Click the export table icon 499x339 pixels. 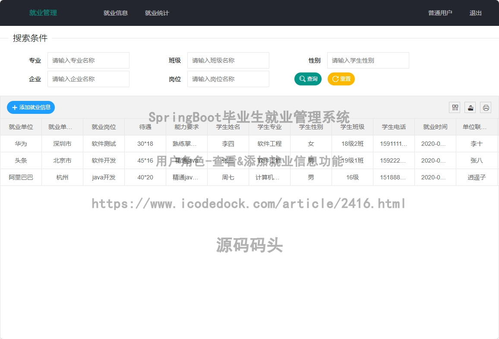pyautogui.click(x=470, y=107)
